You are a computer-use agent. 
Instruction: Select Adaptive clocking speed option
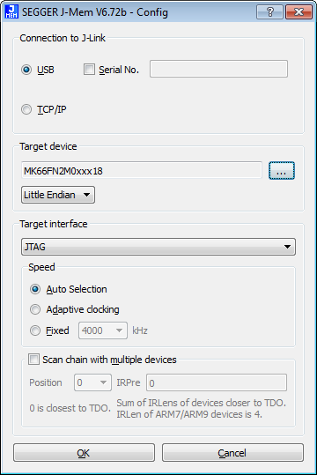tap(35, 309)
